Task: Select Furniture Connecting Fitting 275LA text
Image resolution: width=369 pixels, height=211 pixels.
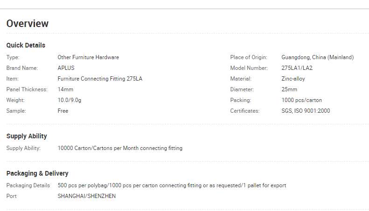Action: pos(100,79)
